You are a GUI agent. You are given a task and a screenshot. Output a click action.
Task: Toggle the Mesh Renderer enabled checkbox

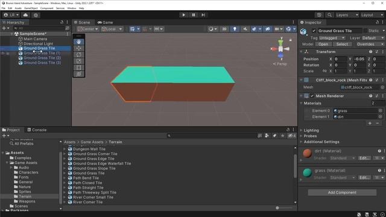coord(312,96)
